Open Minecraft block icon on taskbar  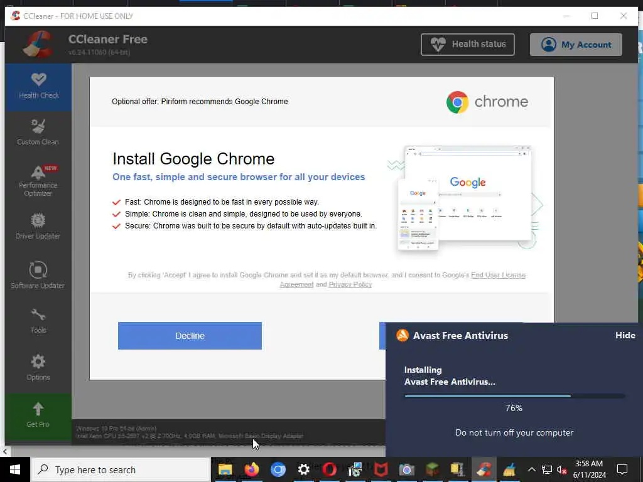click(432, 469)
